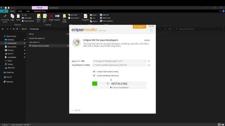
Task: Click Select none in the ribbon
Action: coord(105,18)
